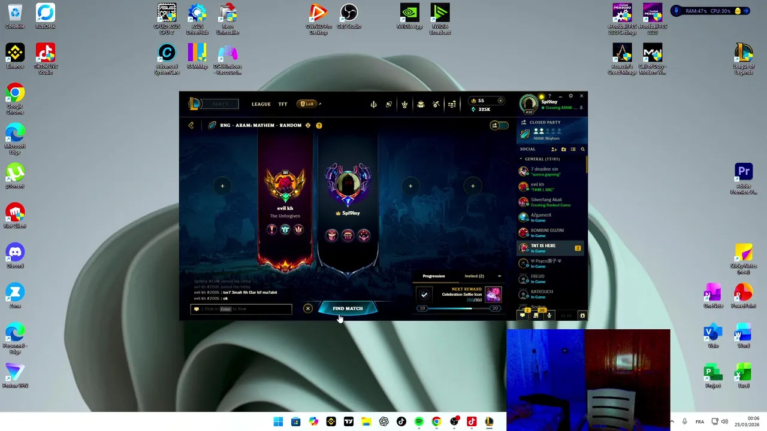Click the League logo at top left

195,104
